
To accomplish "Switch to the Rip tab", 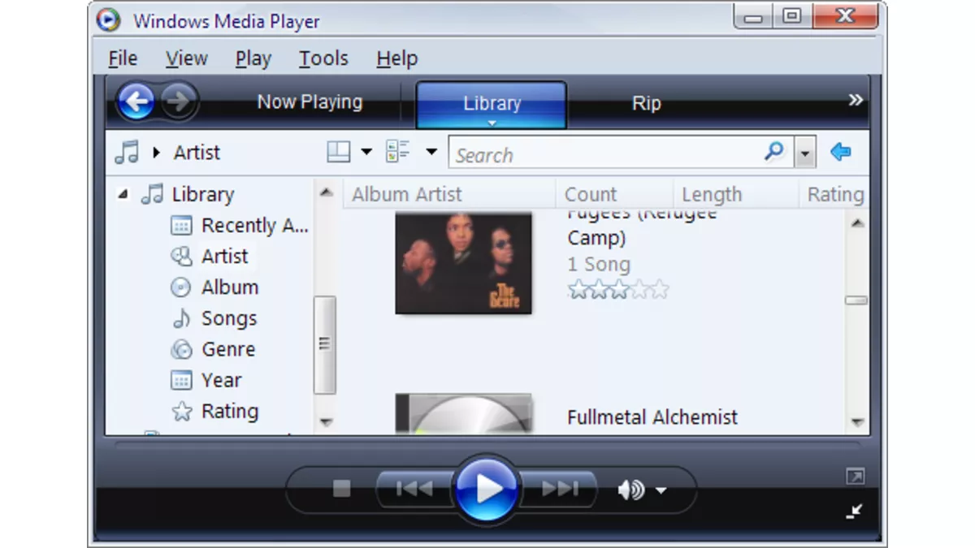I will click(x=646, y=104).
